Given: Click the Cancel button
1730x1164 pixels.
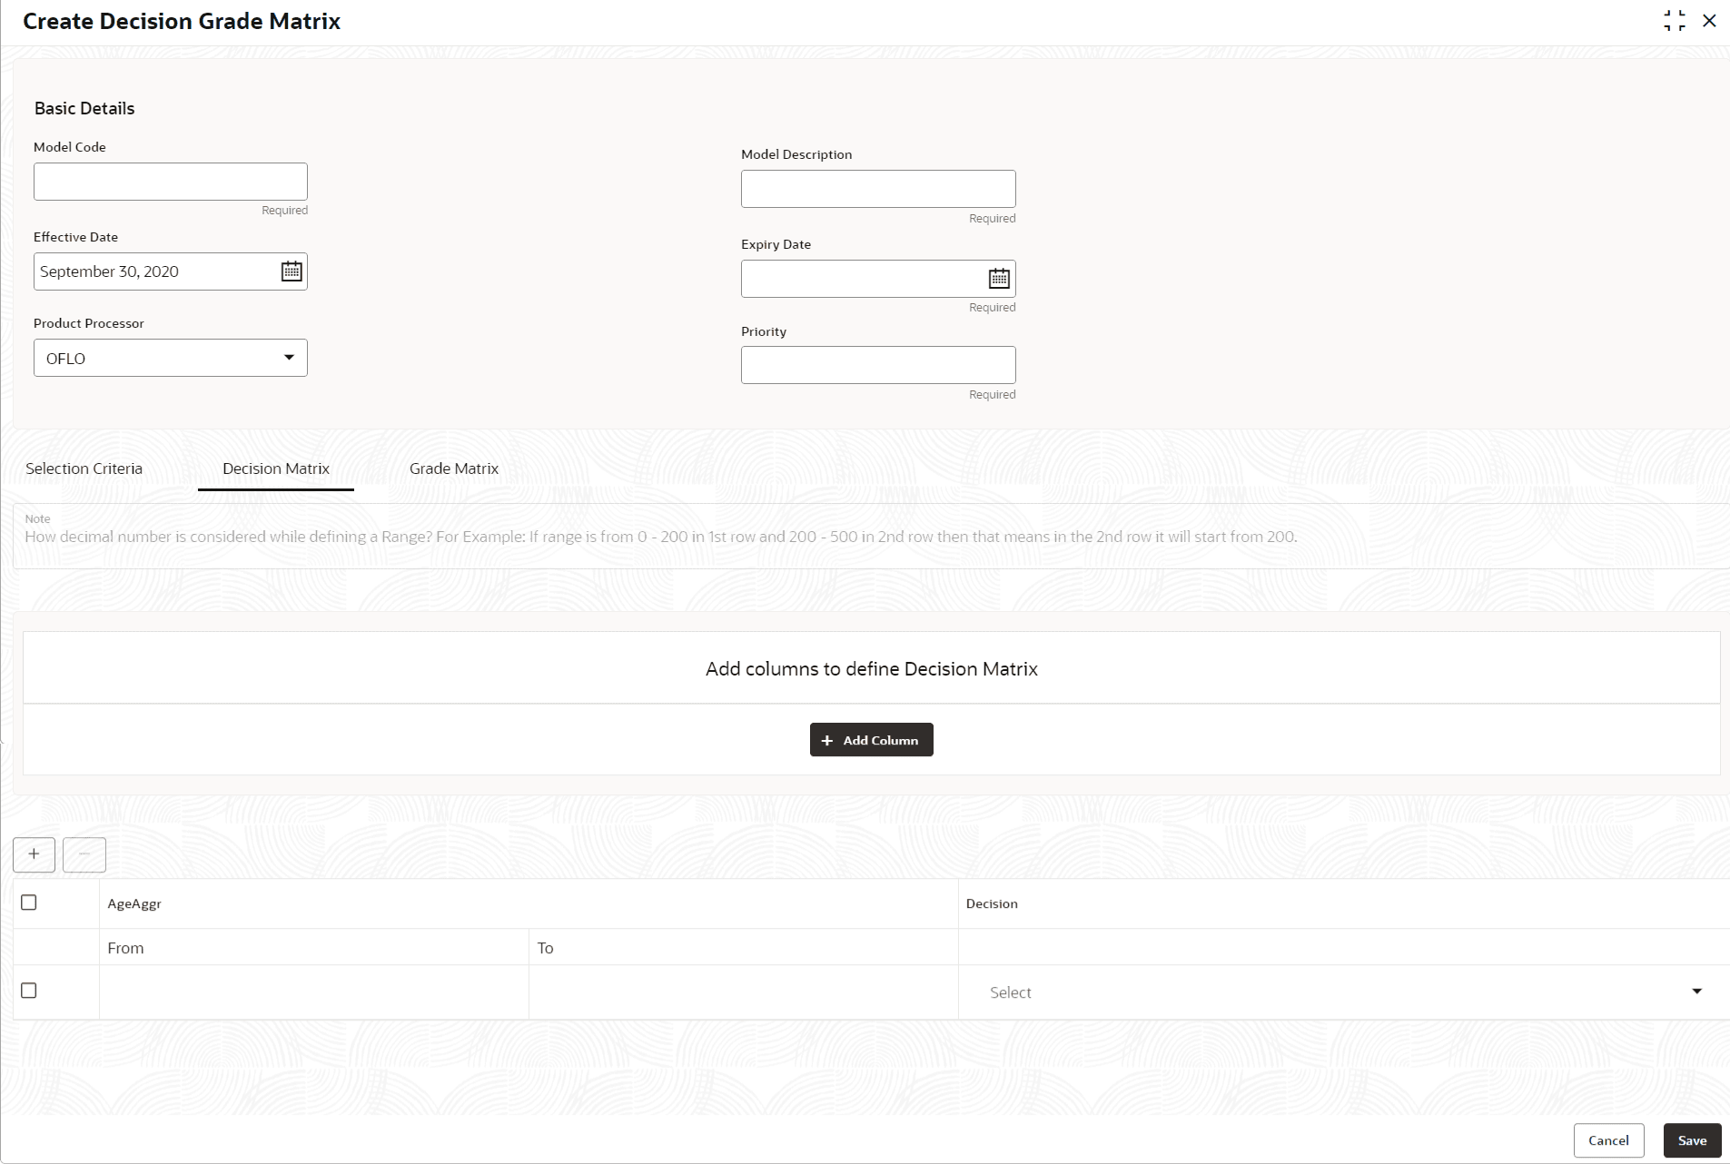Looking at the screenshot, I should [x=1608, y=1140].
